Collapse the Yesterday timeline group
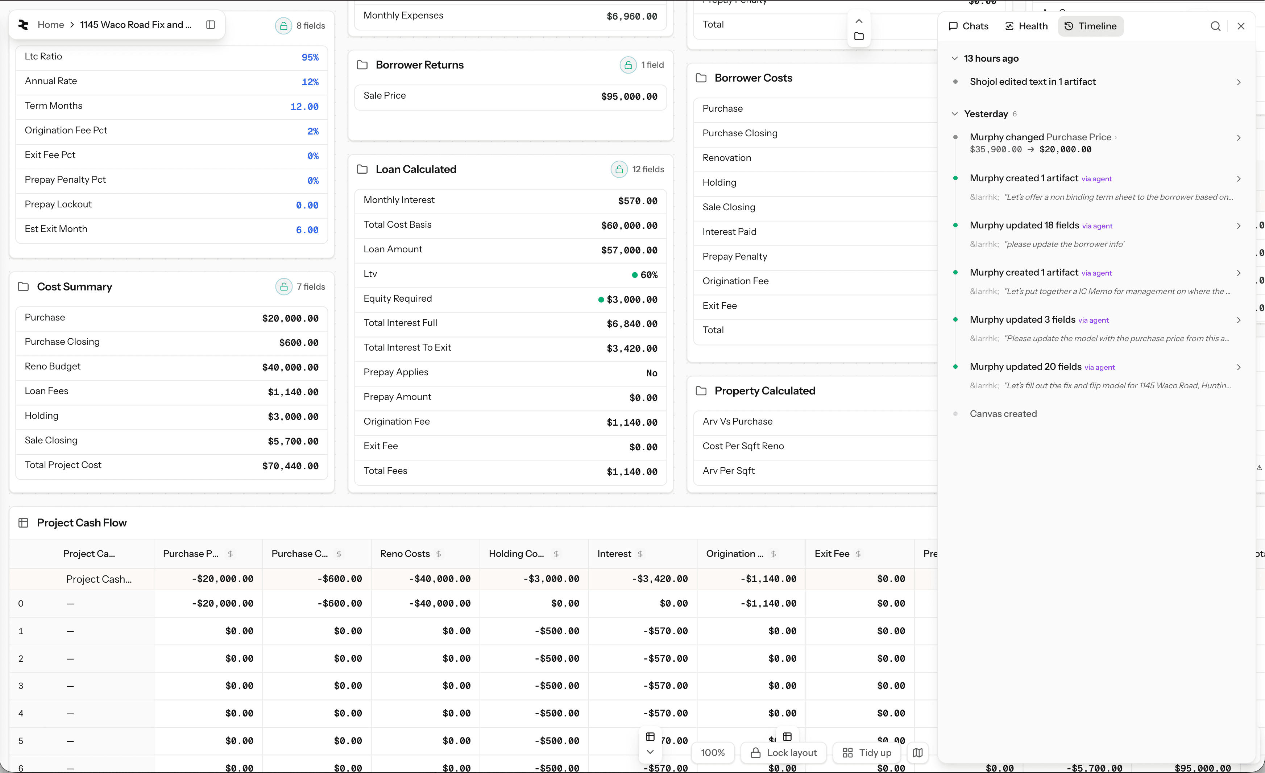 coord(954,114)
